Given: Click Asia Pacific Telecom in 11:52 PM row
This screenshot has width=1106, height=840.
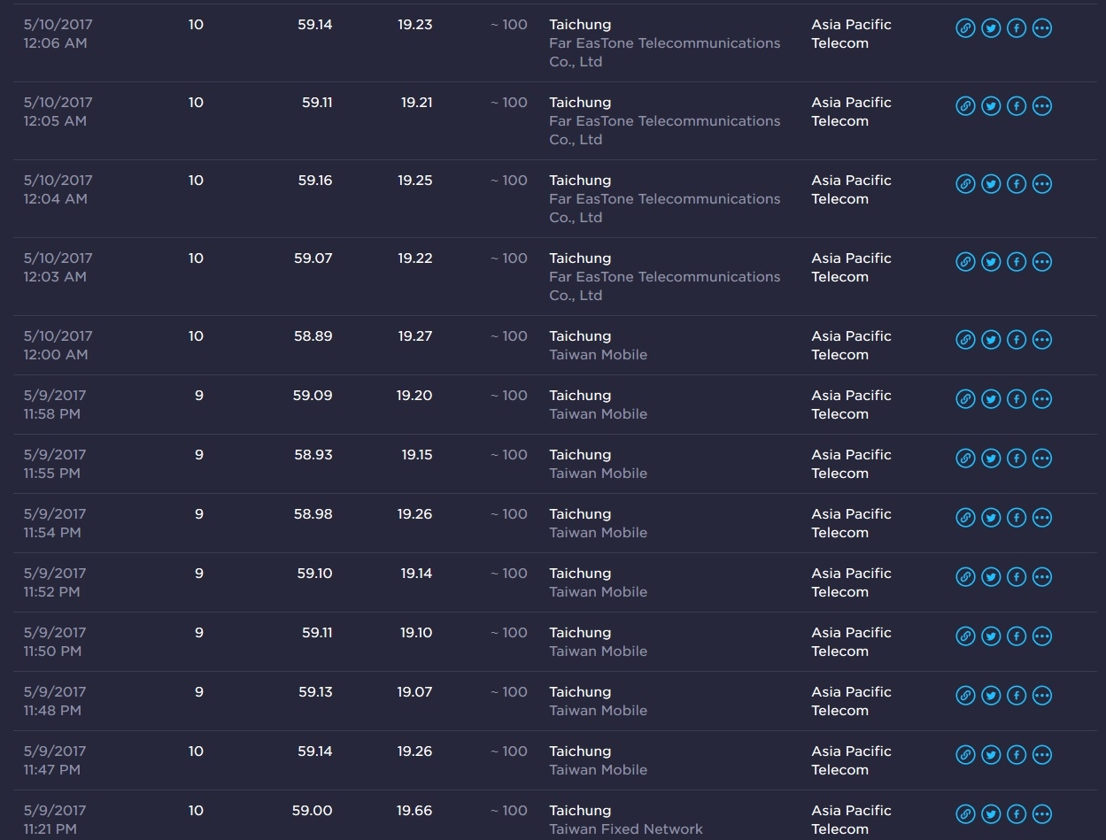Looking at the screenshot, I should [852, 582].
